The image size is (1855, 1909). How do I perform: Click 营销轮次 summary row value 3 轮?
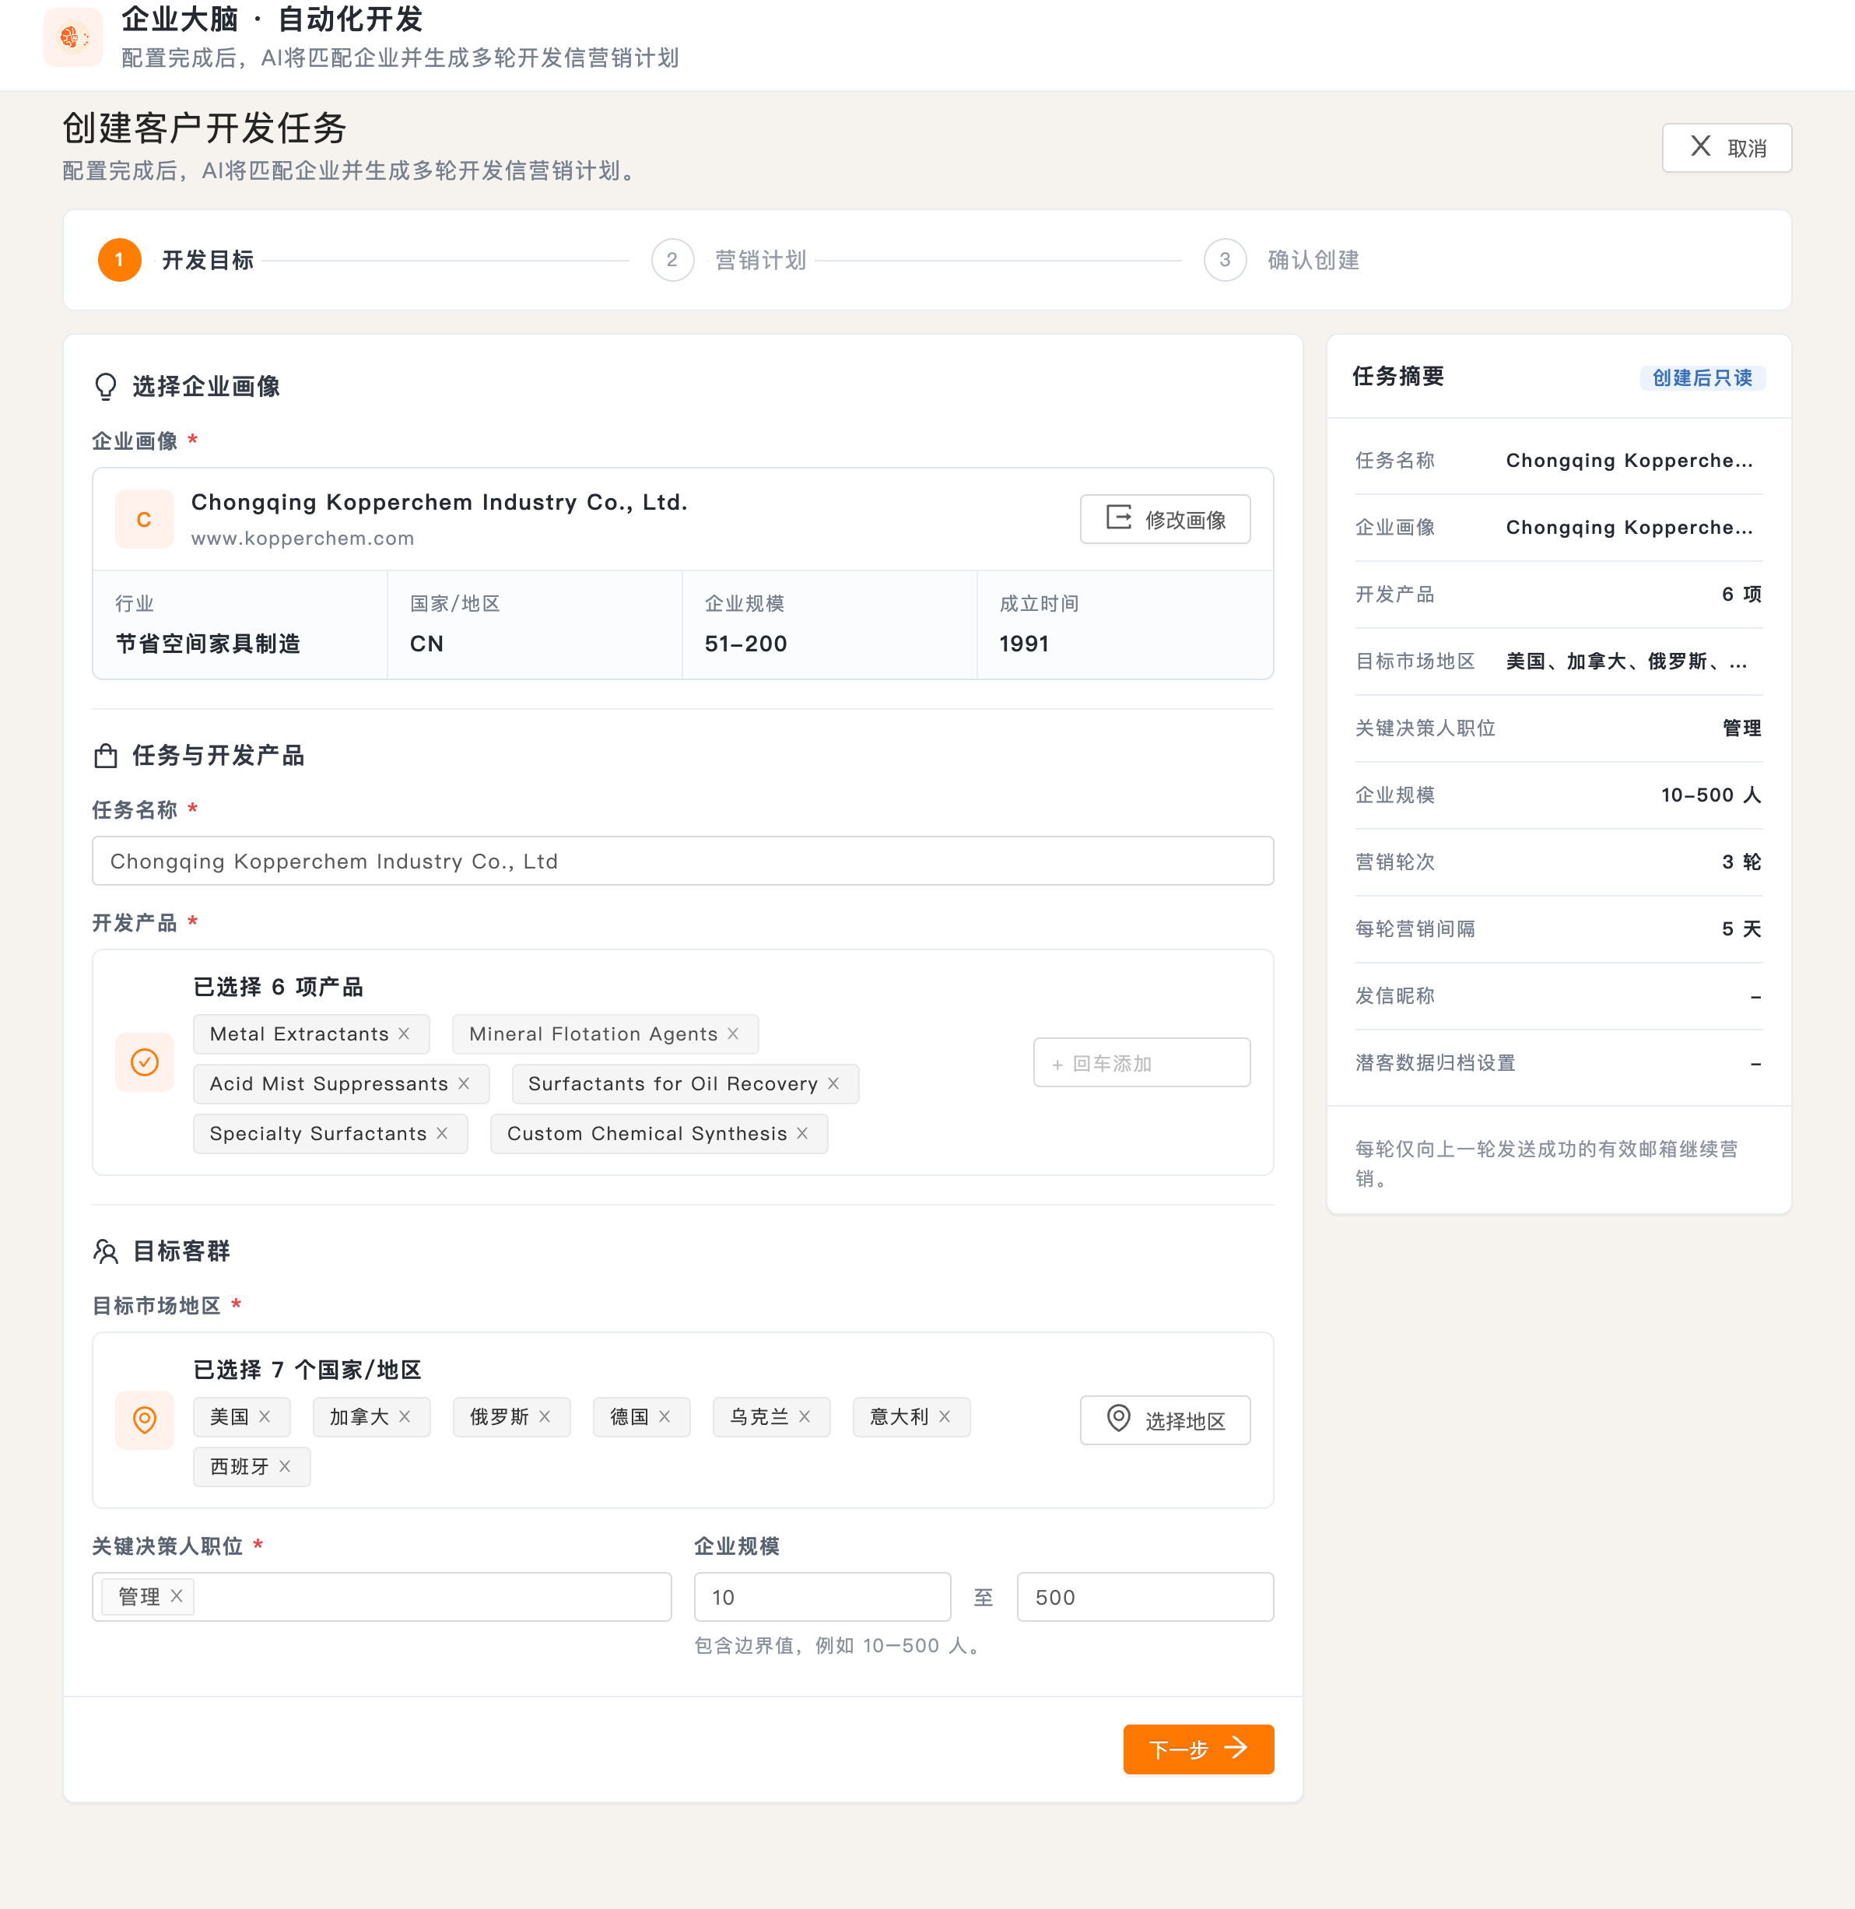pos(1741,862)
